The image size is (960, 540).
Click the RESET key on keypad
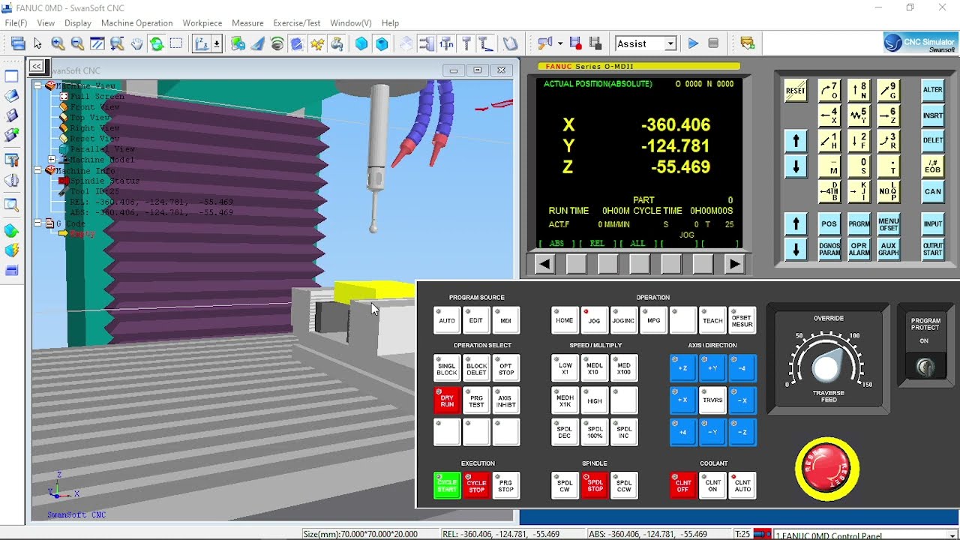(x=796, y=91)
